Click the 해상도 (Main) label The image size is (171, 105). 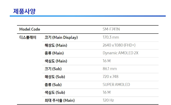click(56, 45)
